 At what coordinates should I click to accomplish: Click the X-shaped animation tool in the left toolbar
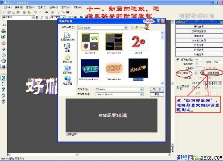click(4, 78)
